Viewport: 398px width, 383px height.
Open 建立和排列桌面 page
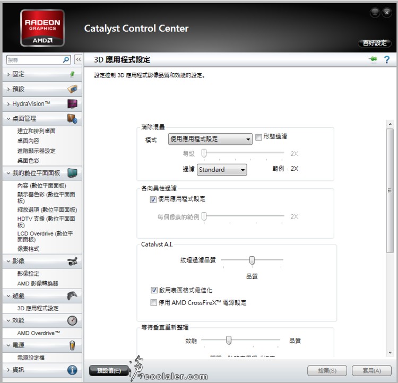coord(36,131)
